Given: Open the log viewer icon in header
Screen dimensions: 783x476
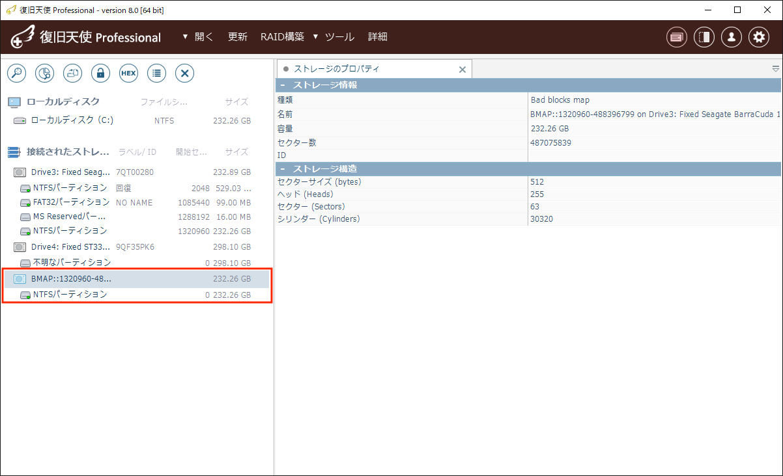Looking at the screenshot, I should click(677, 37).
